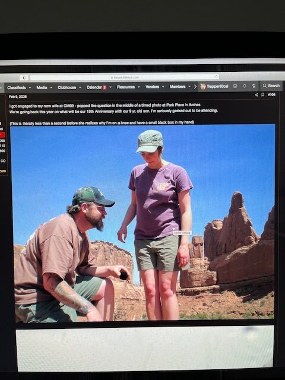Open the Resources menu
This screenshot has height=380, width=285.
click(126, 87)
